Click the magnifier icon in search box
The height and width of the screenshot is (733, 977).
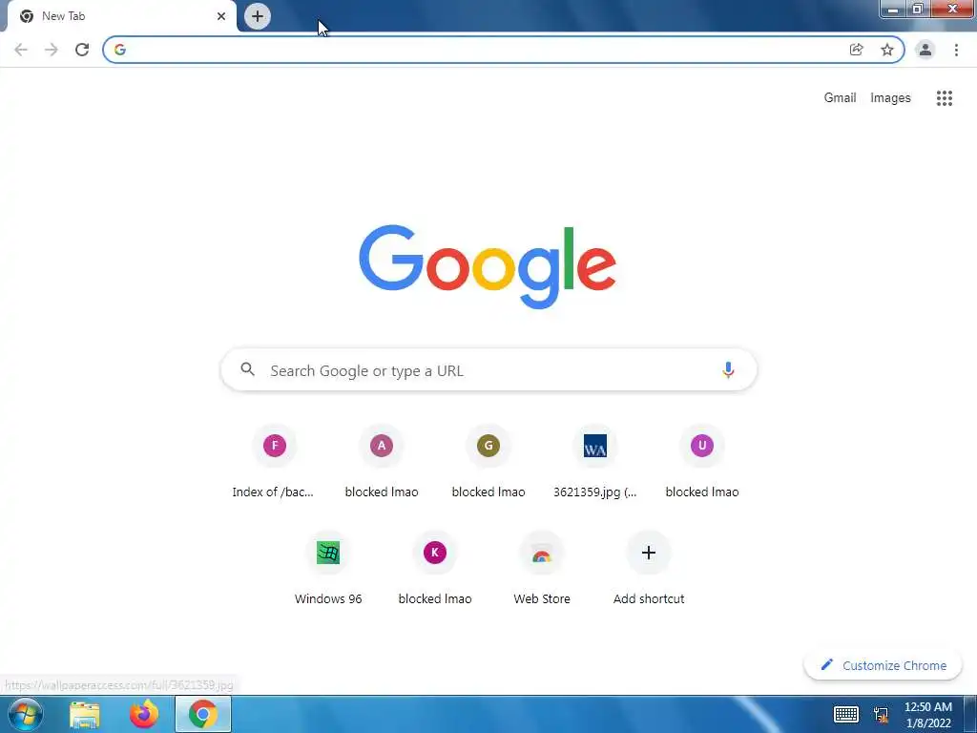247,369
